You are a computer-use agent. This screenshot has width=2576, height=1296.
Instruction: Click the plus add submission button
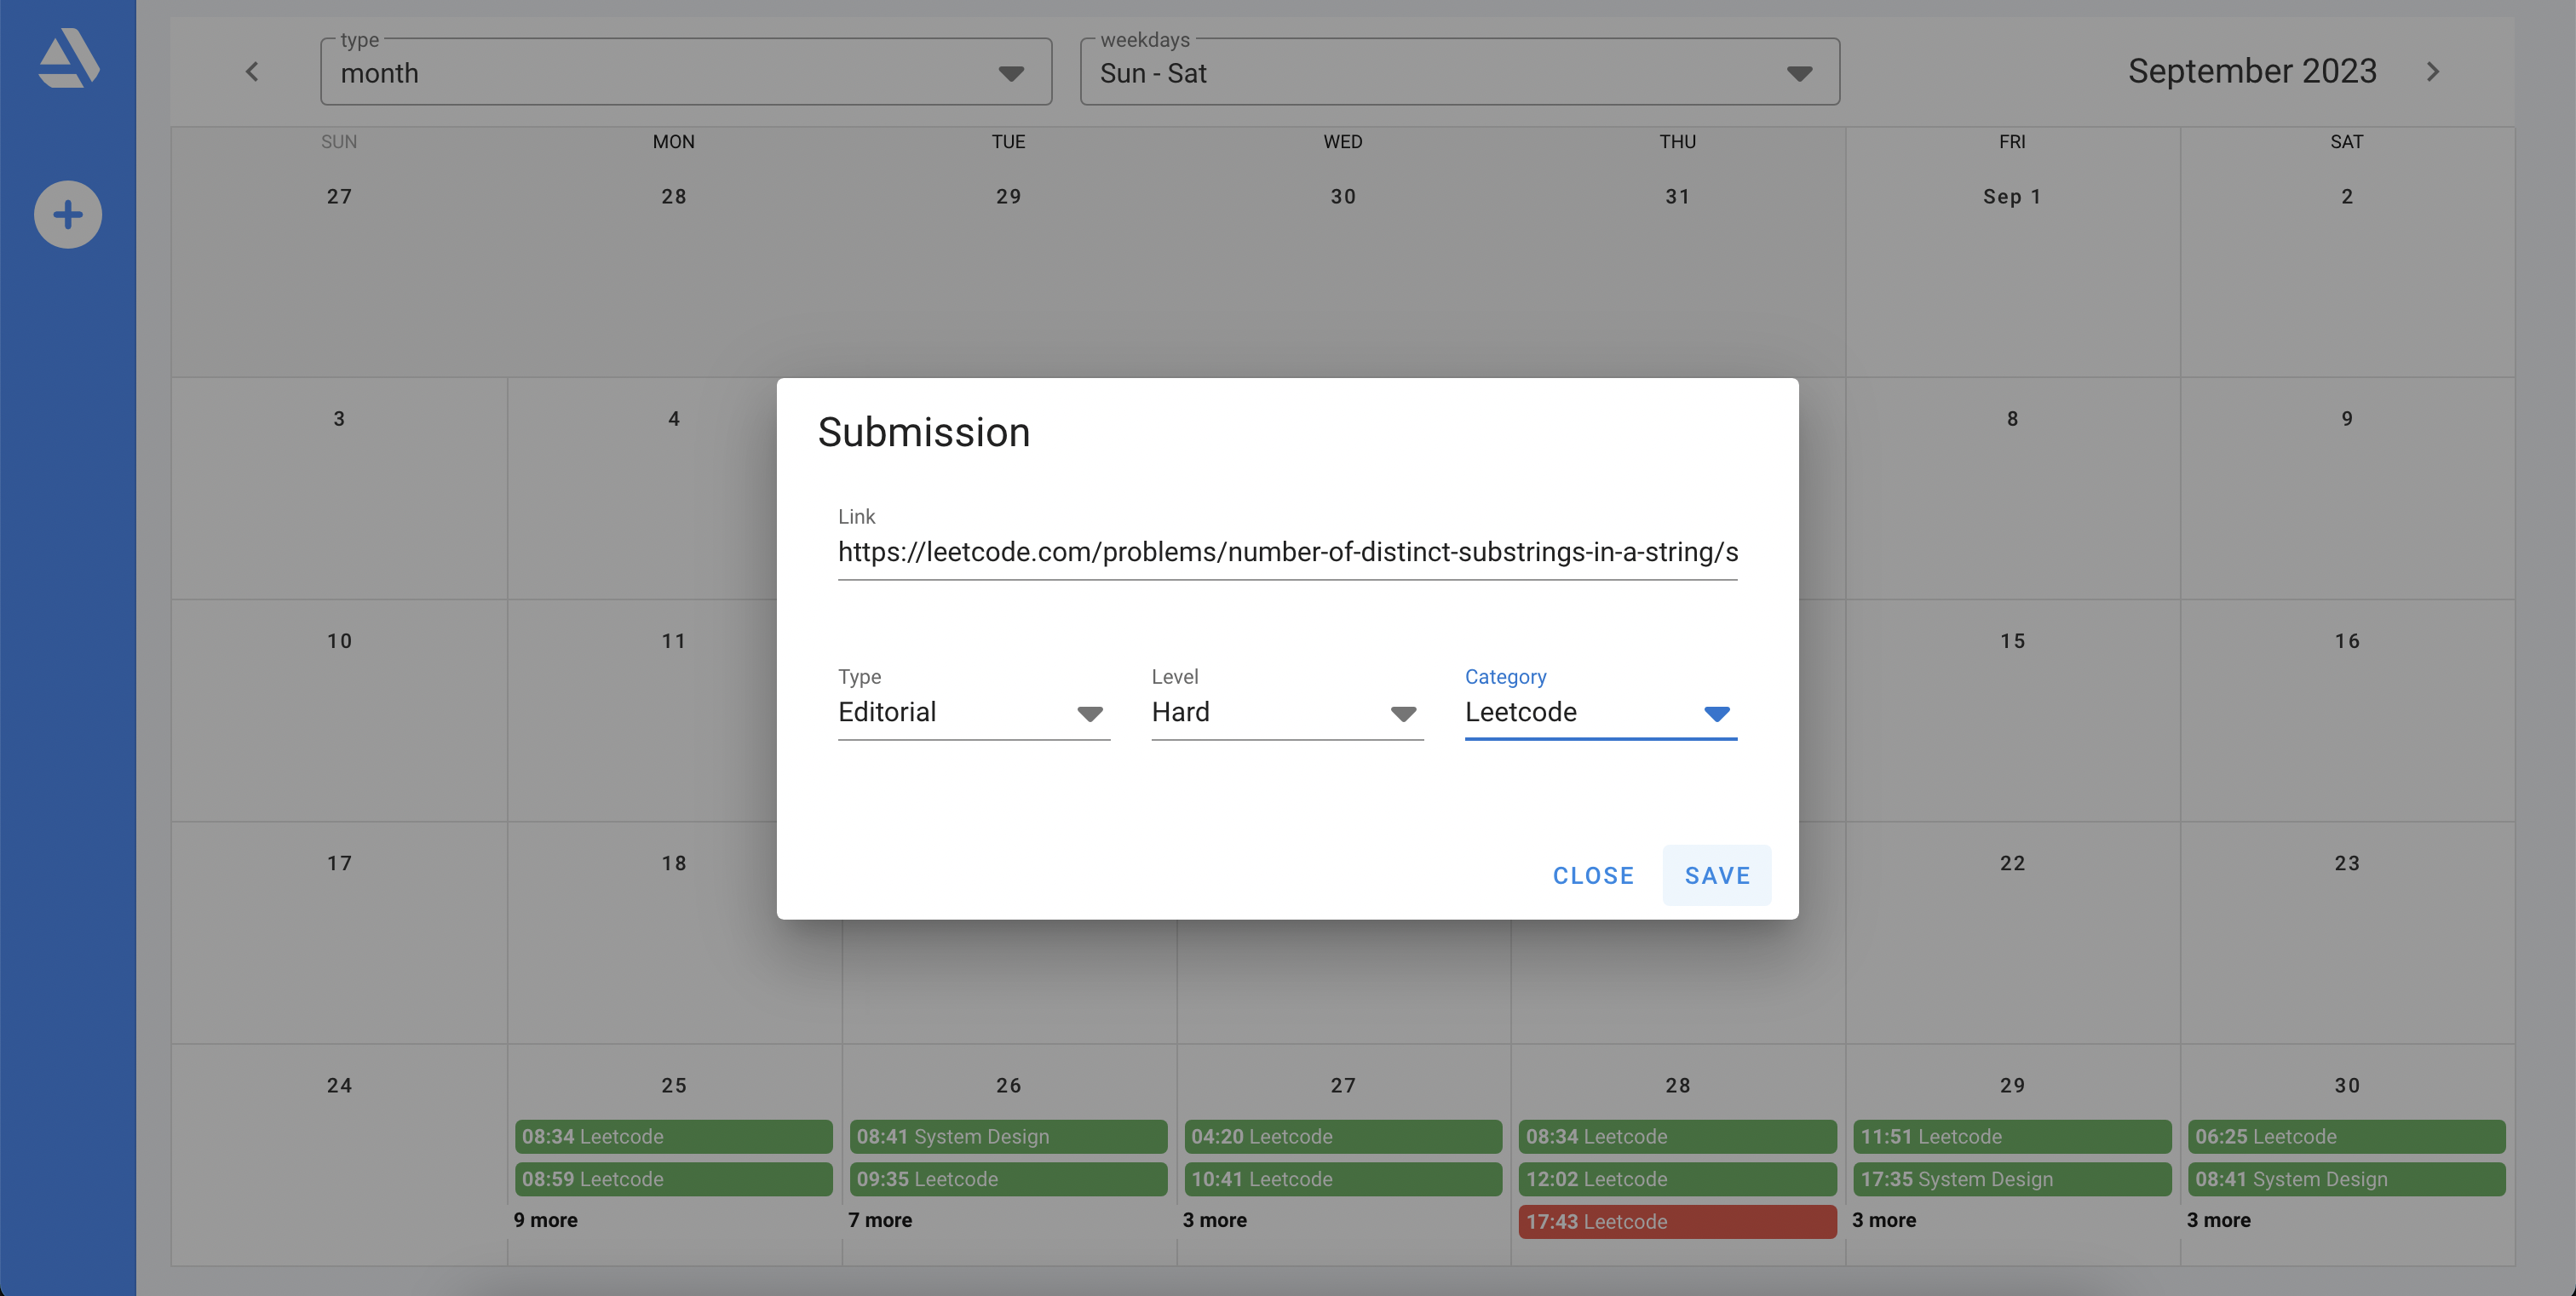68,214
